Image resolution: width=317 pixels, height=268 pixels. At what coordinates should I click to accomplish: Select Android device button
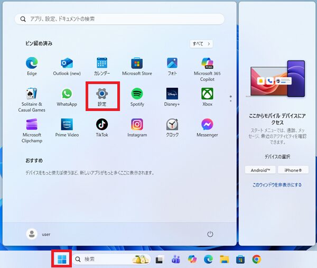click(260, 170)
